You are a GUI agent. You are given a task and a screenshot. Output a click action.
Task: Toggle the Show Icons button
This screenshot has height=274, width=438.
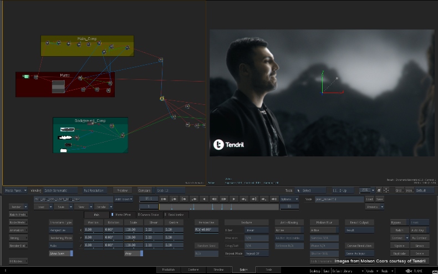click(x=61, y=253)
